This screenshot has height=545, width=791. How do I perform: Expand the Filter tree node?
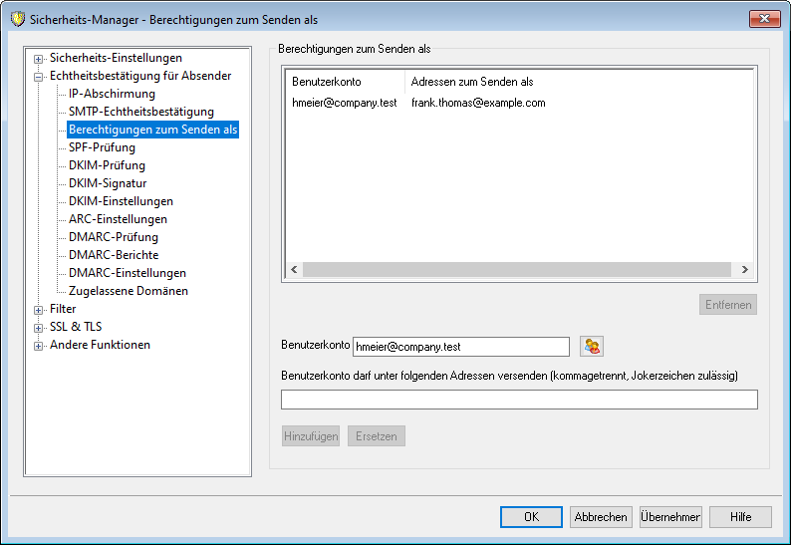[39, 309]
